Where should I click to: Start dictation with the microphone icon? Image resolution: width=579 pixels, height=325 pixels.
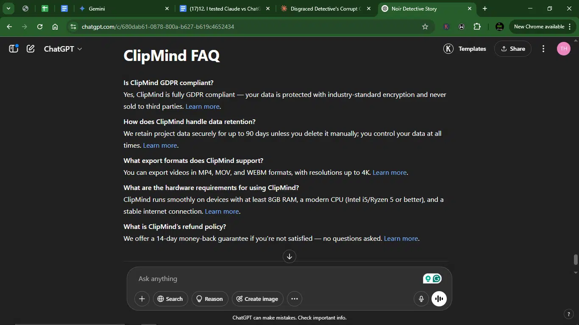coord(421,299)
